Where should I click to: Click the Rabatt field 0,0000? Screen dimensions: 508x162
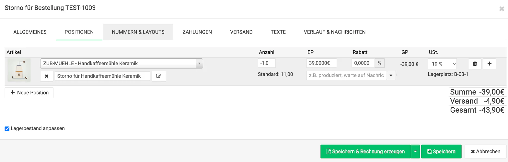click(x=363, y=63)
